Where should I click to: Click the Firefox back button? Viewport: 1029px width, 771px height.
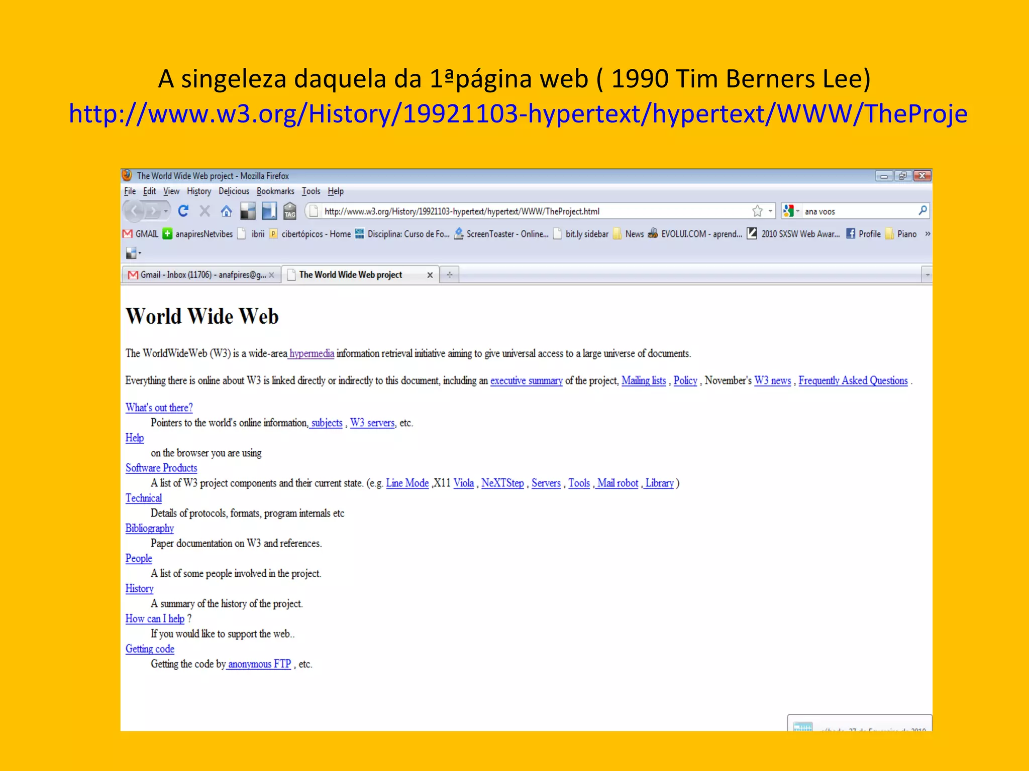134,211
